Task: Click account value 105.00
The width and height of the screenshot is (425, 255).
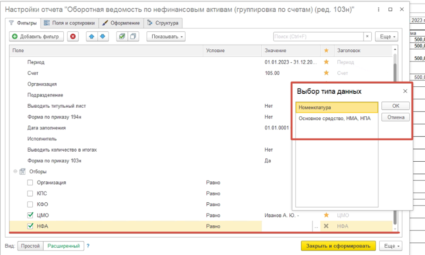Action: pos(272,73)
